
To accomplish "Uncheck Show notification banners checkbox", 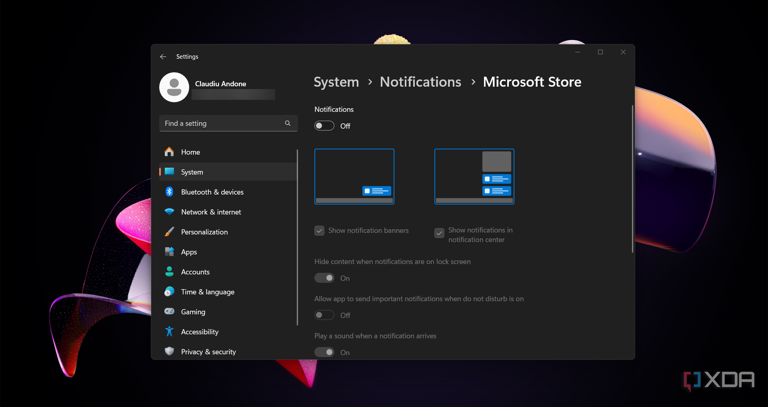I will click(x=319, y=231).
